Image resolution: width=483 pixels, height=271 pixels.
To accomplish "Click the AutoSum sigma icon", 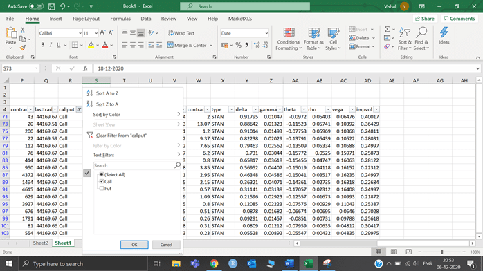I will 388,29.
